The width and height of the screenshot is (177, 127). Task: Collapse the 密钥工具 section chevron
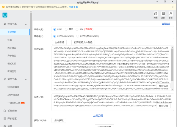[26, 24]
